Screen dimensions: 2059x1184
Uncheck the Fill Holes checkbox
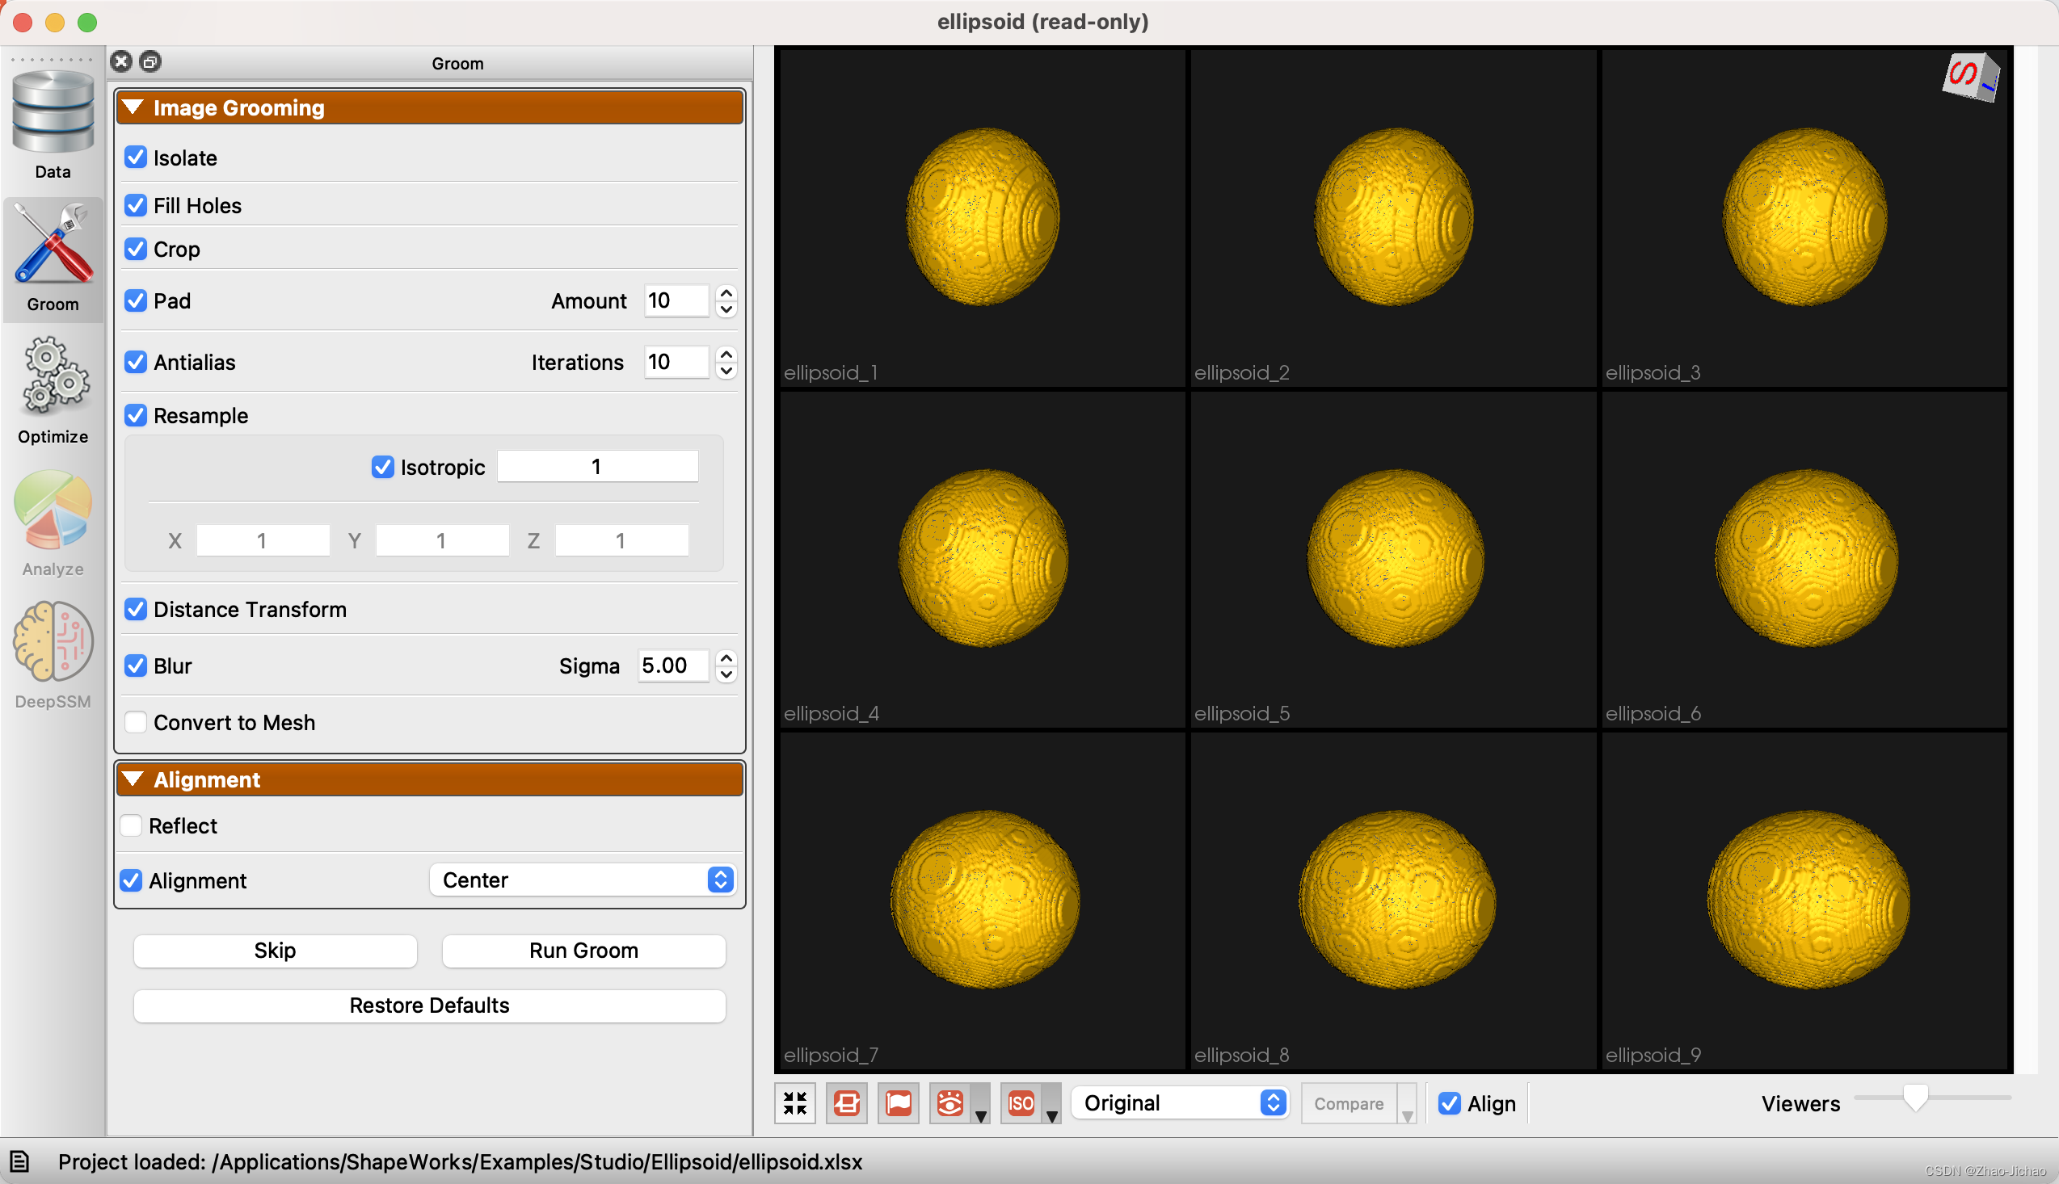pos(136,206)
